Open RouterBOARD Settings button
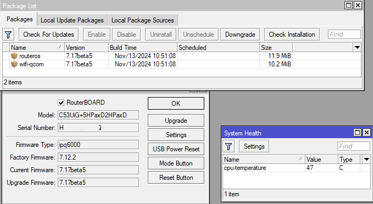 click(x=176, y=135)
